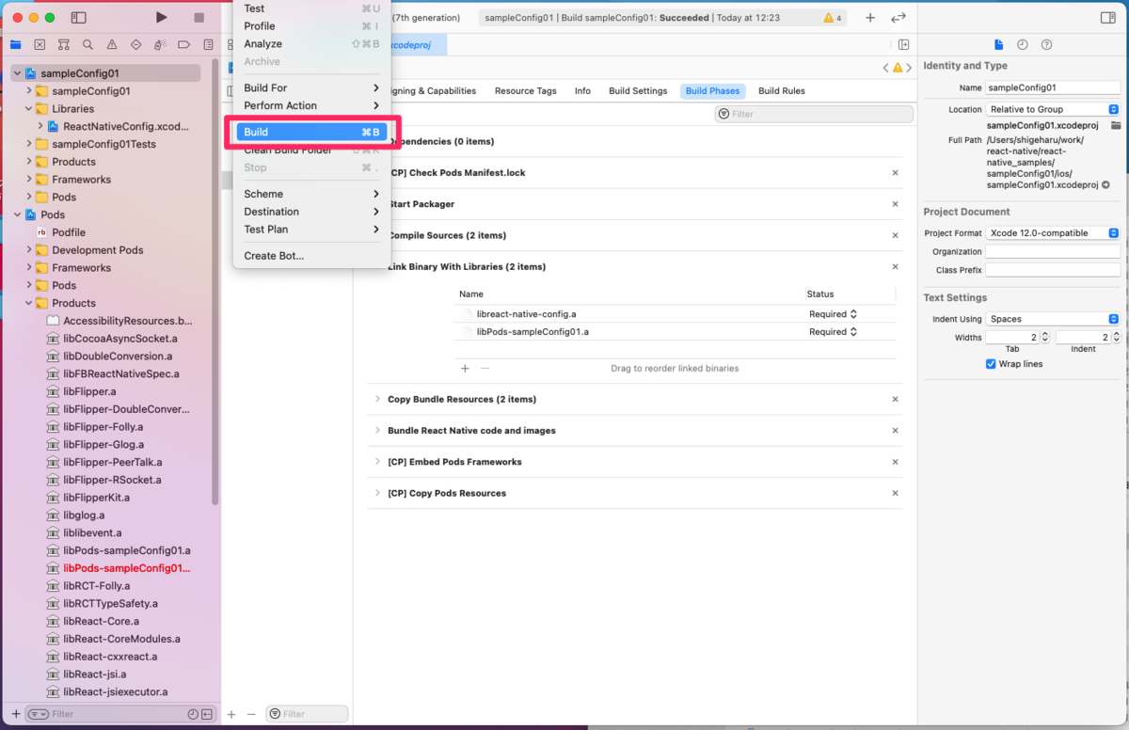The width and height of the screenshot is (1129, 730).
Task: Go to previous issue arrow
Action: [x=885, y=68]
